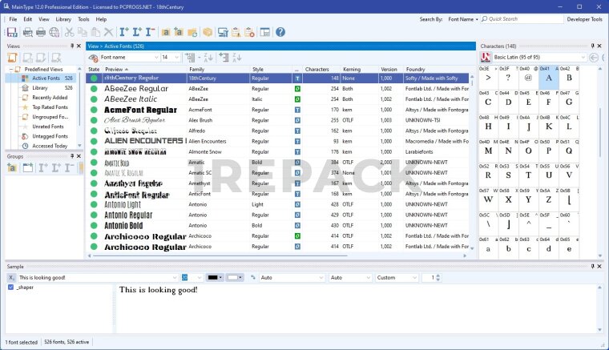Open the Search By Font Name dropdown
This screenshot has width=609, height=350.
(463, 18)
